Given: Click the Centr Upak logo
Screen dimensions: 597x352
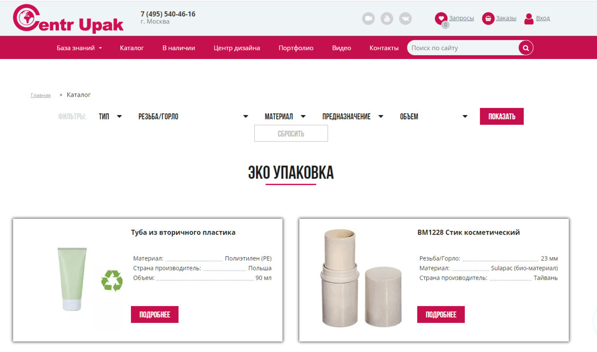Looking at the screenshot, I should click(x=68, y=19).
